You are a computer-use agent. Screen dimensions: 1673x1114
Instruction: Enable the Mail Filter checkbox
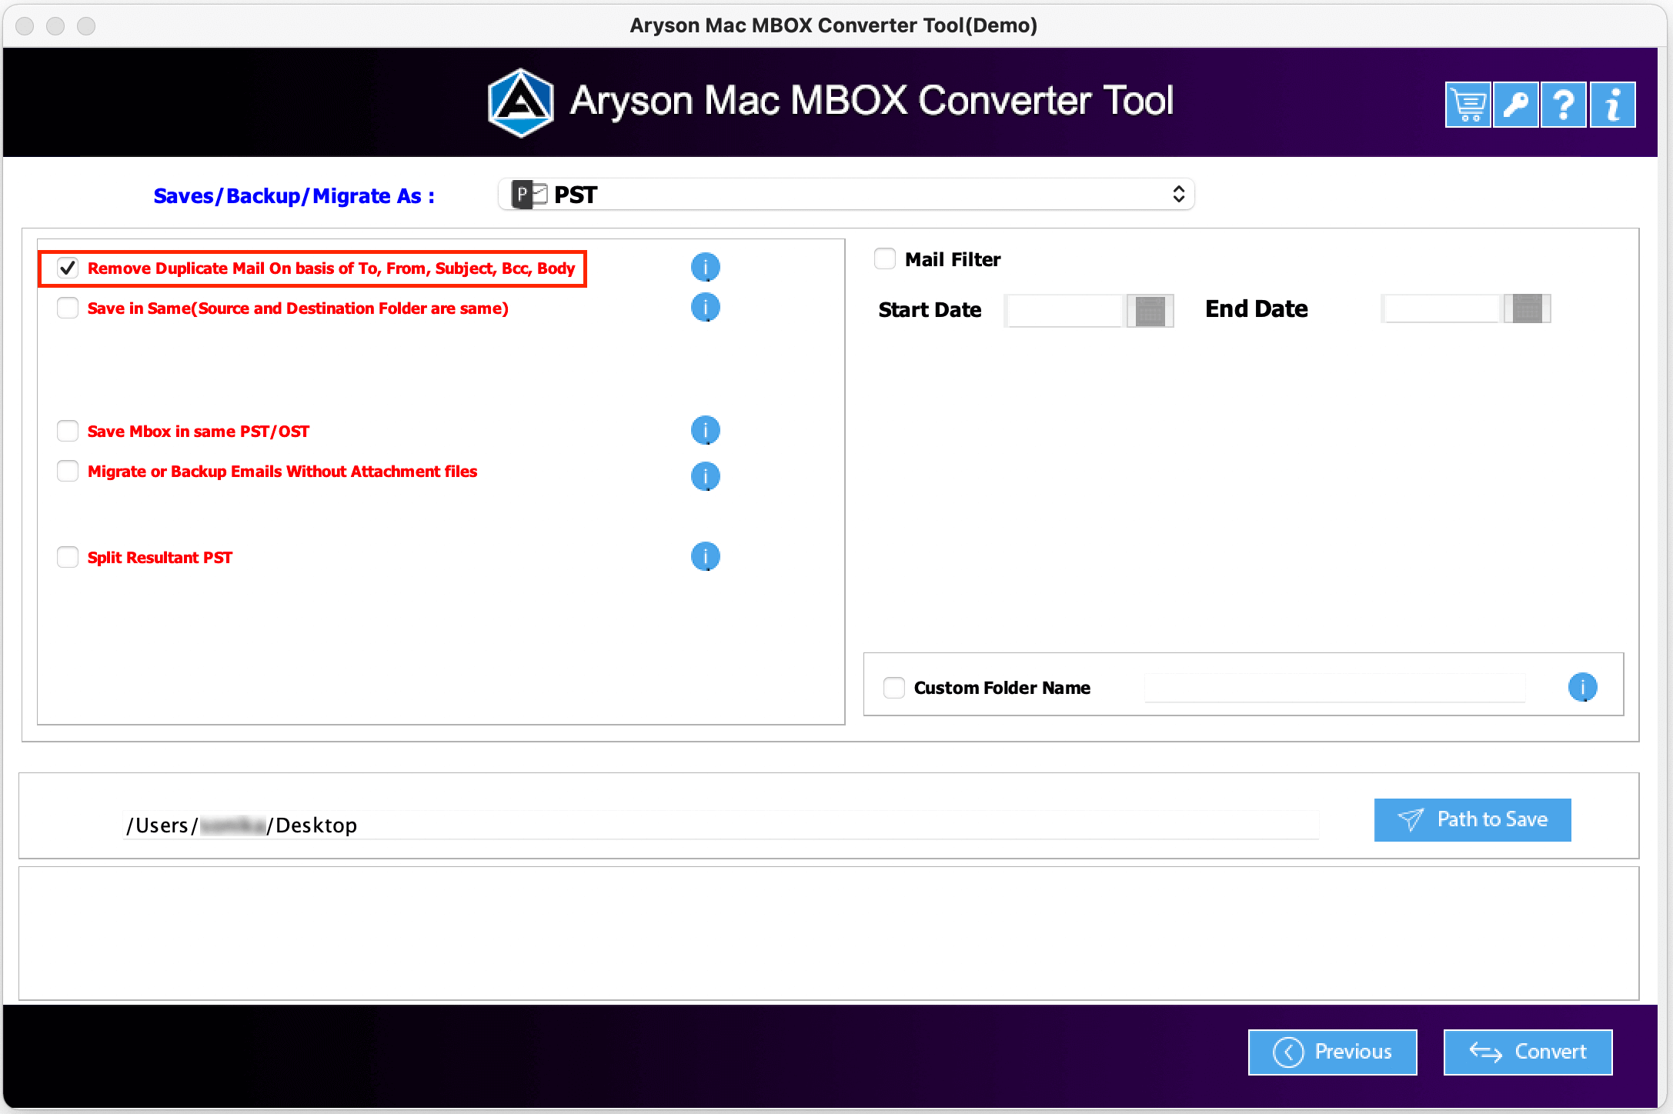click(x=885, y=258)
